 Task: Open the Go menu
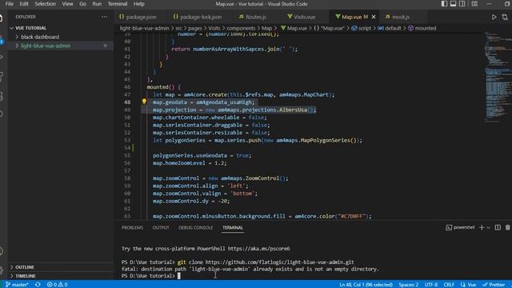(x=82, y=4)
